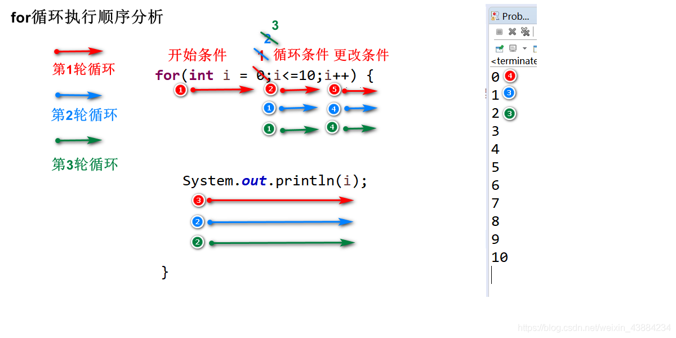Select console output line 7
The height and width of the screenshot is (338, 676).
[x=495, y=203]
